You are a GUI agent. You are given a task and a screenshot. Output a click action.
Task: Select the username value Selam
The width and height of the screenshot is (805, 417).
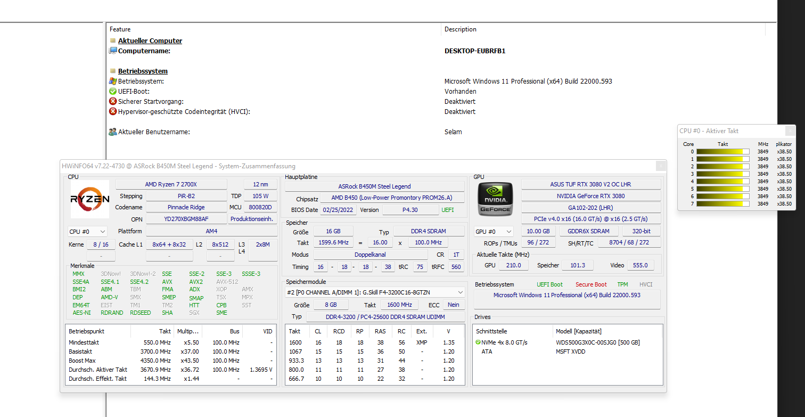(x=453, y=132)
